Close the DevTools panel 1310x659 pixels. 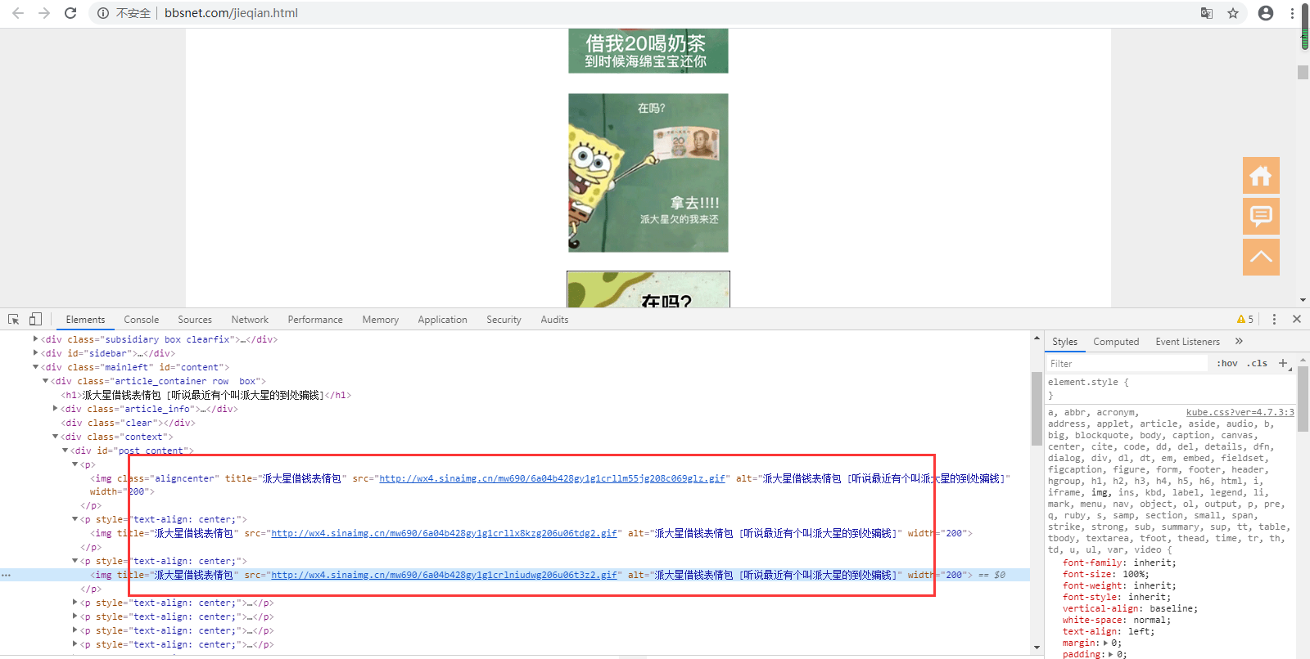(x=1297, y=319)
